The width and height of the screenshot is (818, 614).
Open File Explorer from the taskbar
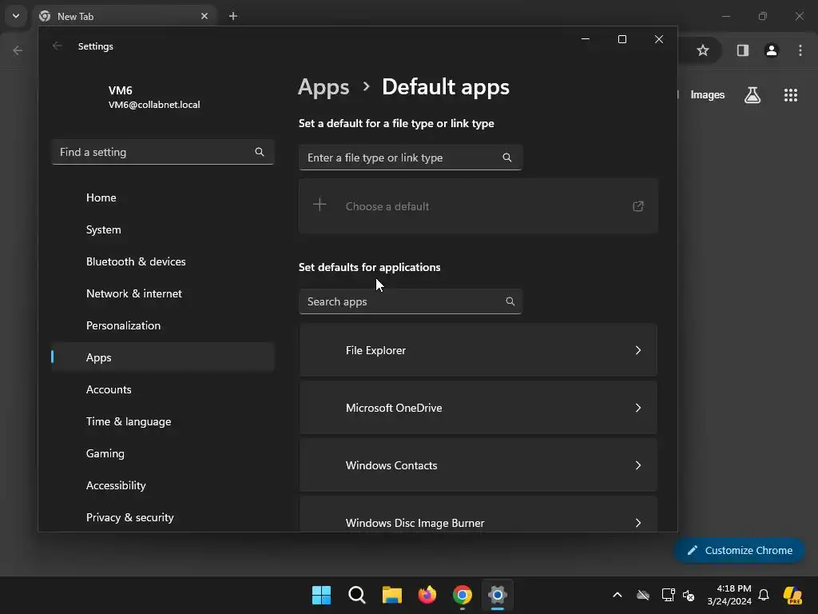point(391,595)
